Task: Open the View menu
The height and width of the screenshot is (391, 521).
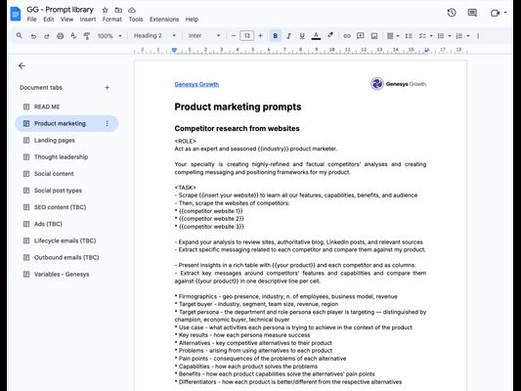Action: [66, 20]
